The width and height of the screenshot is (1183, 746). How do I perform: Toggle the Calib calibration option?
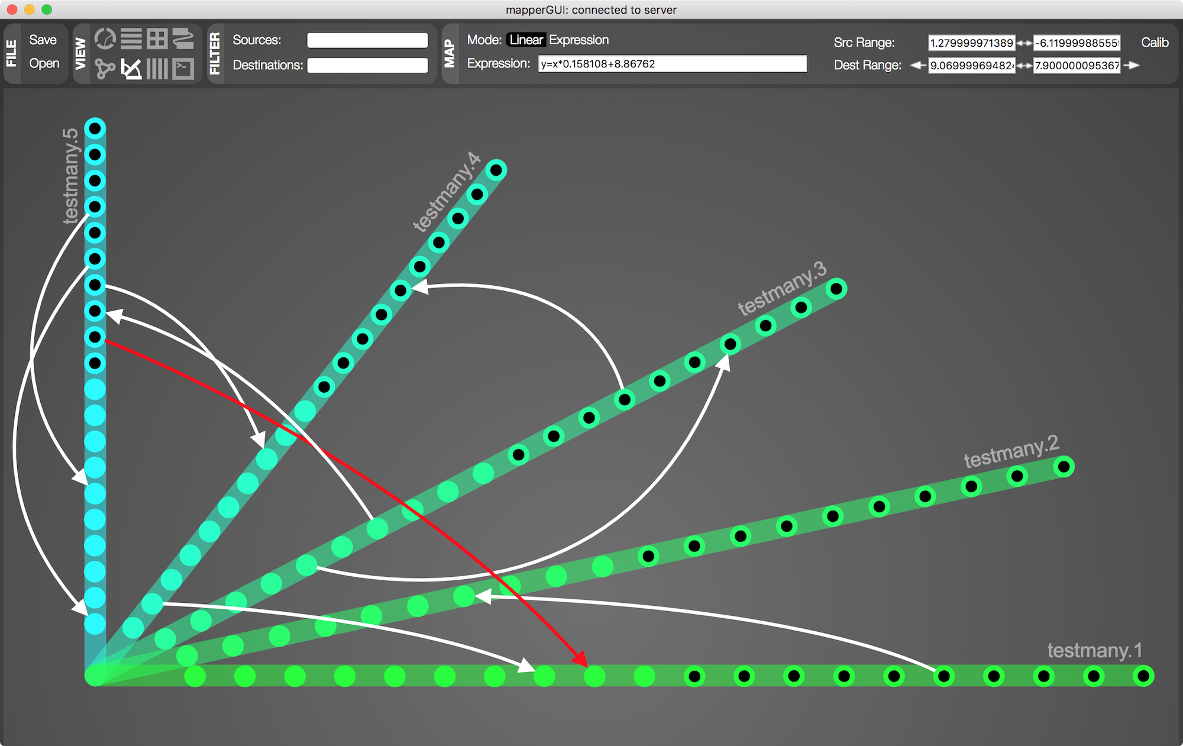point(1154,43)
